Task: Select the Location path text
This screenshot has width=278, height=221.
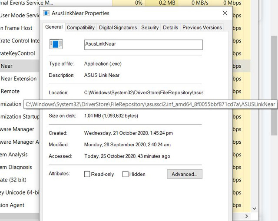Action: 143,92
